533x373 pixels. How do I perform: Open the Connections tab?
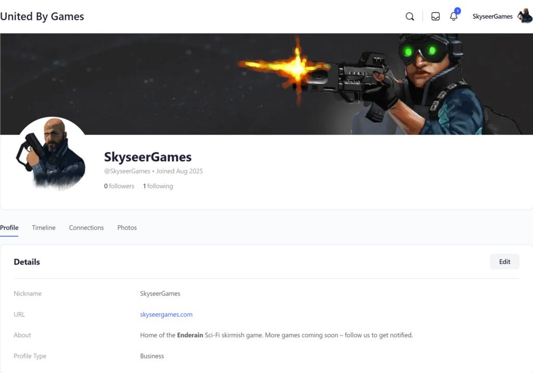click(86, 228)
